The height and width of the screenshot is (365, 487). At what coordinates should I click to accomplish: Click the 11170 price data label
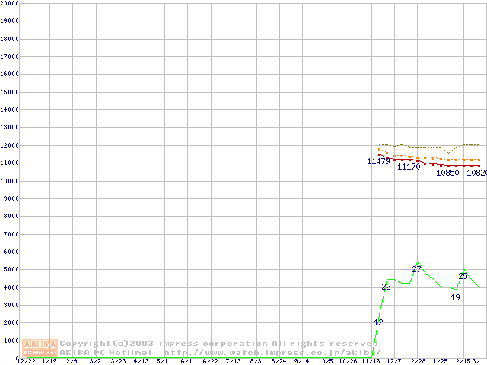409,167
